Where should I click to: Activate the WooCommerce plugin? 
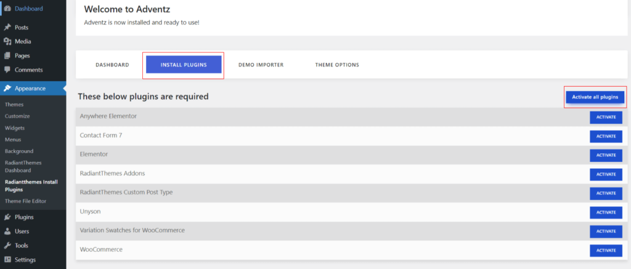coord(605,251)
